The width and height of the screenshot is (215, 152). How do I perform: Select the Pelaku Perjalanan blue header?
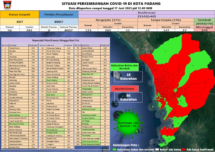(x=59, y=15)
